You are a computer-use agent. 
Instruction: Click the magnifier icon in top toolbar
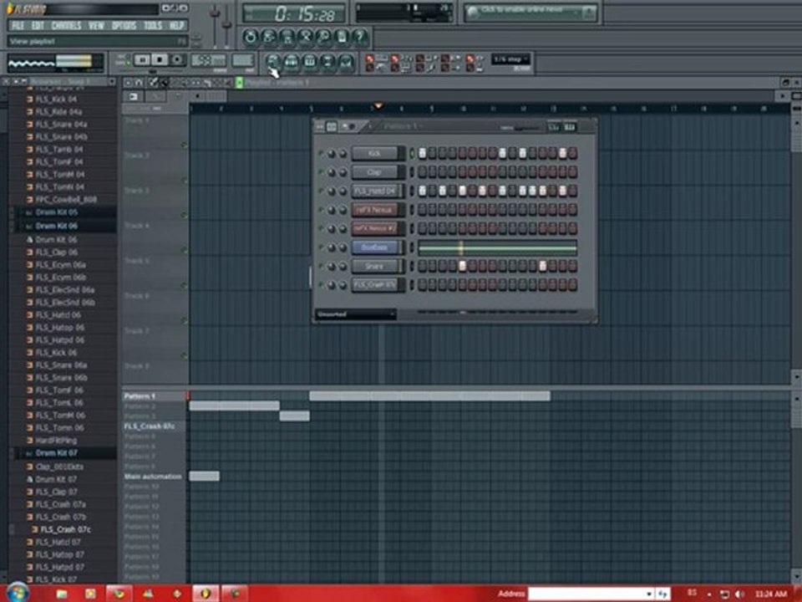pos(324,36)
